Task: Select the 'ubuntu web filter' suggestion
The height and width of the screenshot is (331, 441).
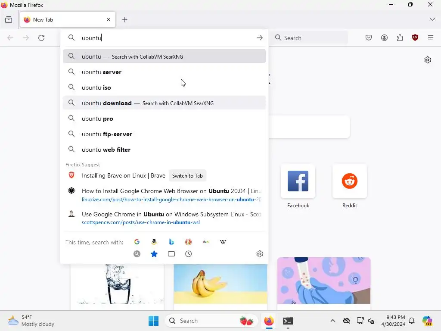Action: [164, 150]
